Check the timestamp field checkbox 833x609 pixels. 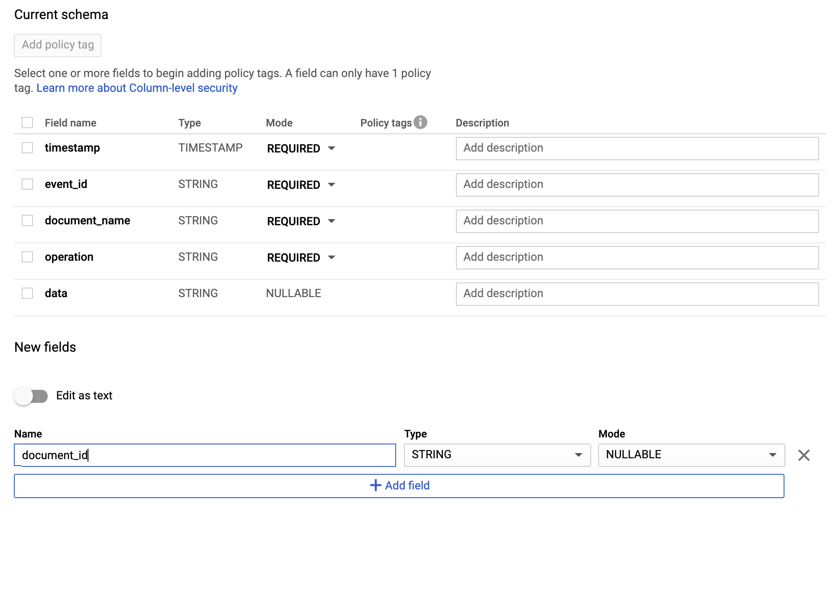pyautogui.click(x=27, y=148)
